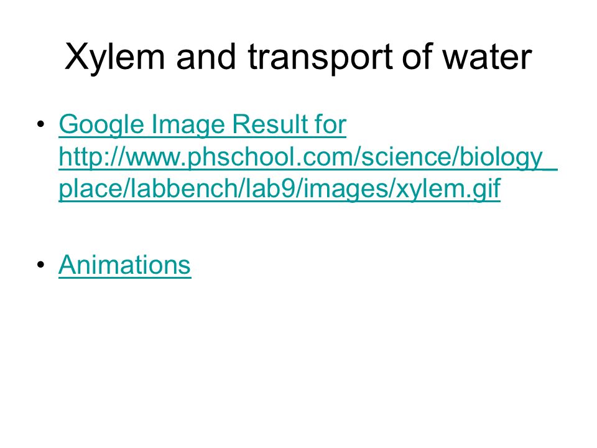Click the "science/biology_" part of the URL
597x448 pixels.
tap(459, 157)
